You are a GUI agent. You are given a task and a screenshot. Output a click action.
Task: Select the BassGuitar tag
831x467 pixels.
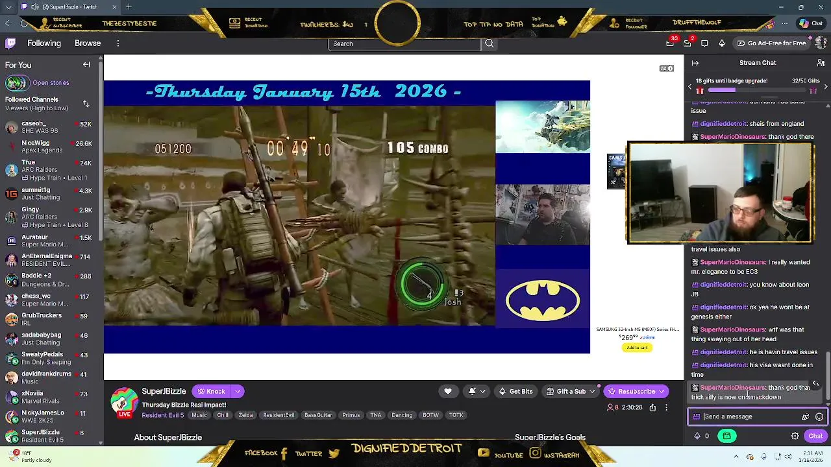click(x=318, y=415)
